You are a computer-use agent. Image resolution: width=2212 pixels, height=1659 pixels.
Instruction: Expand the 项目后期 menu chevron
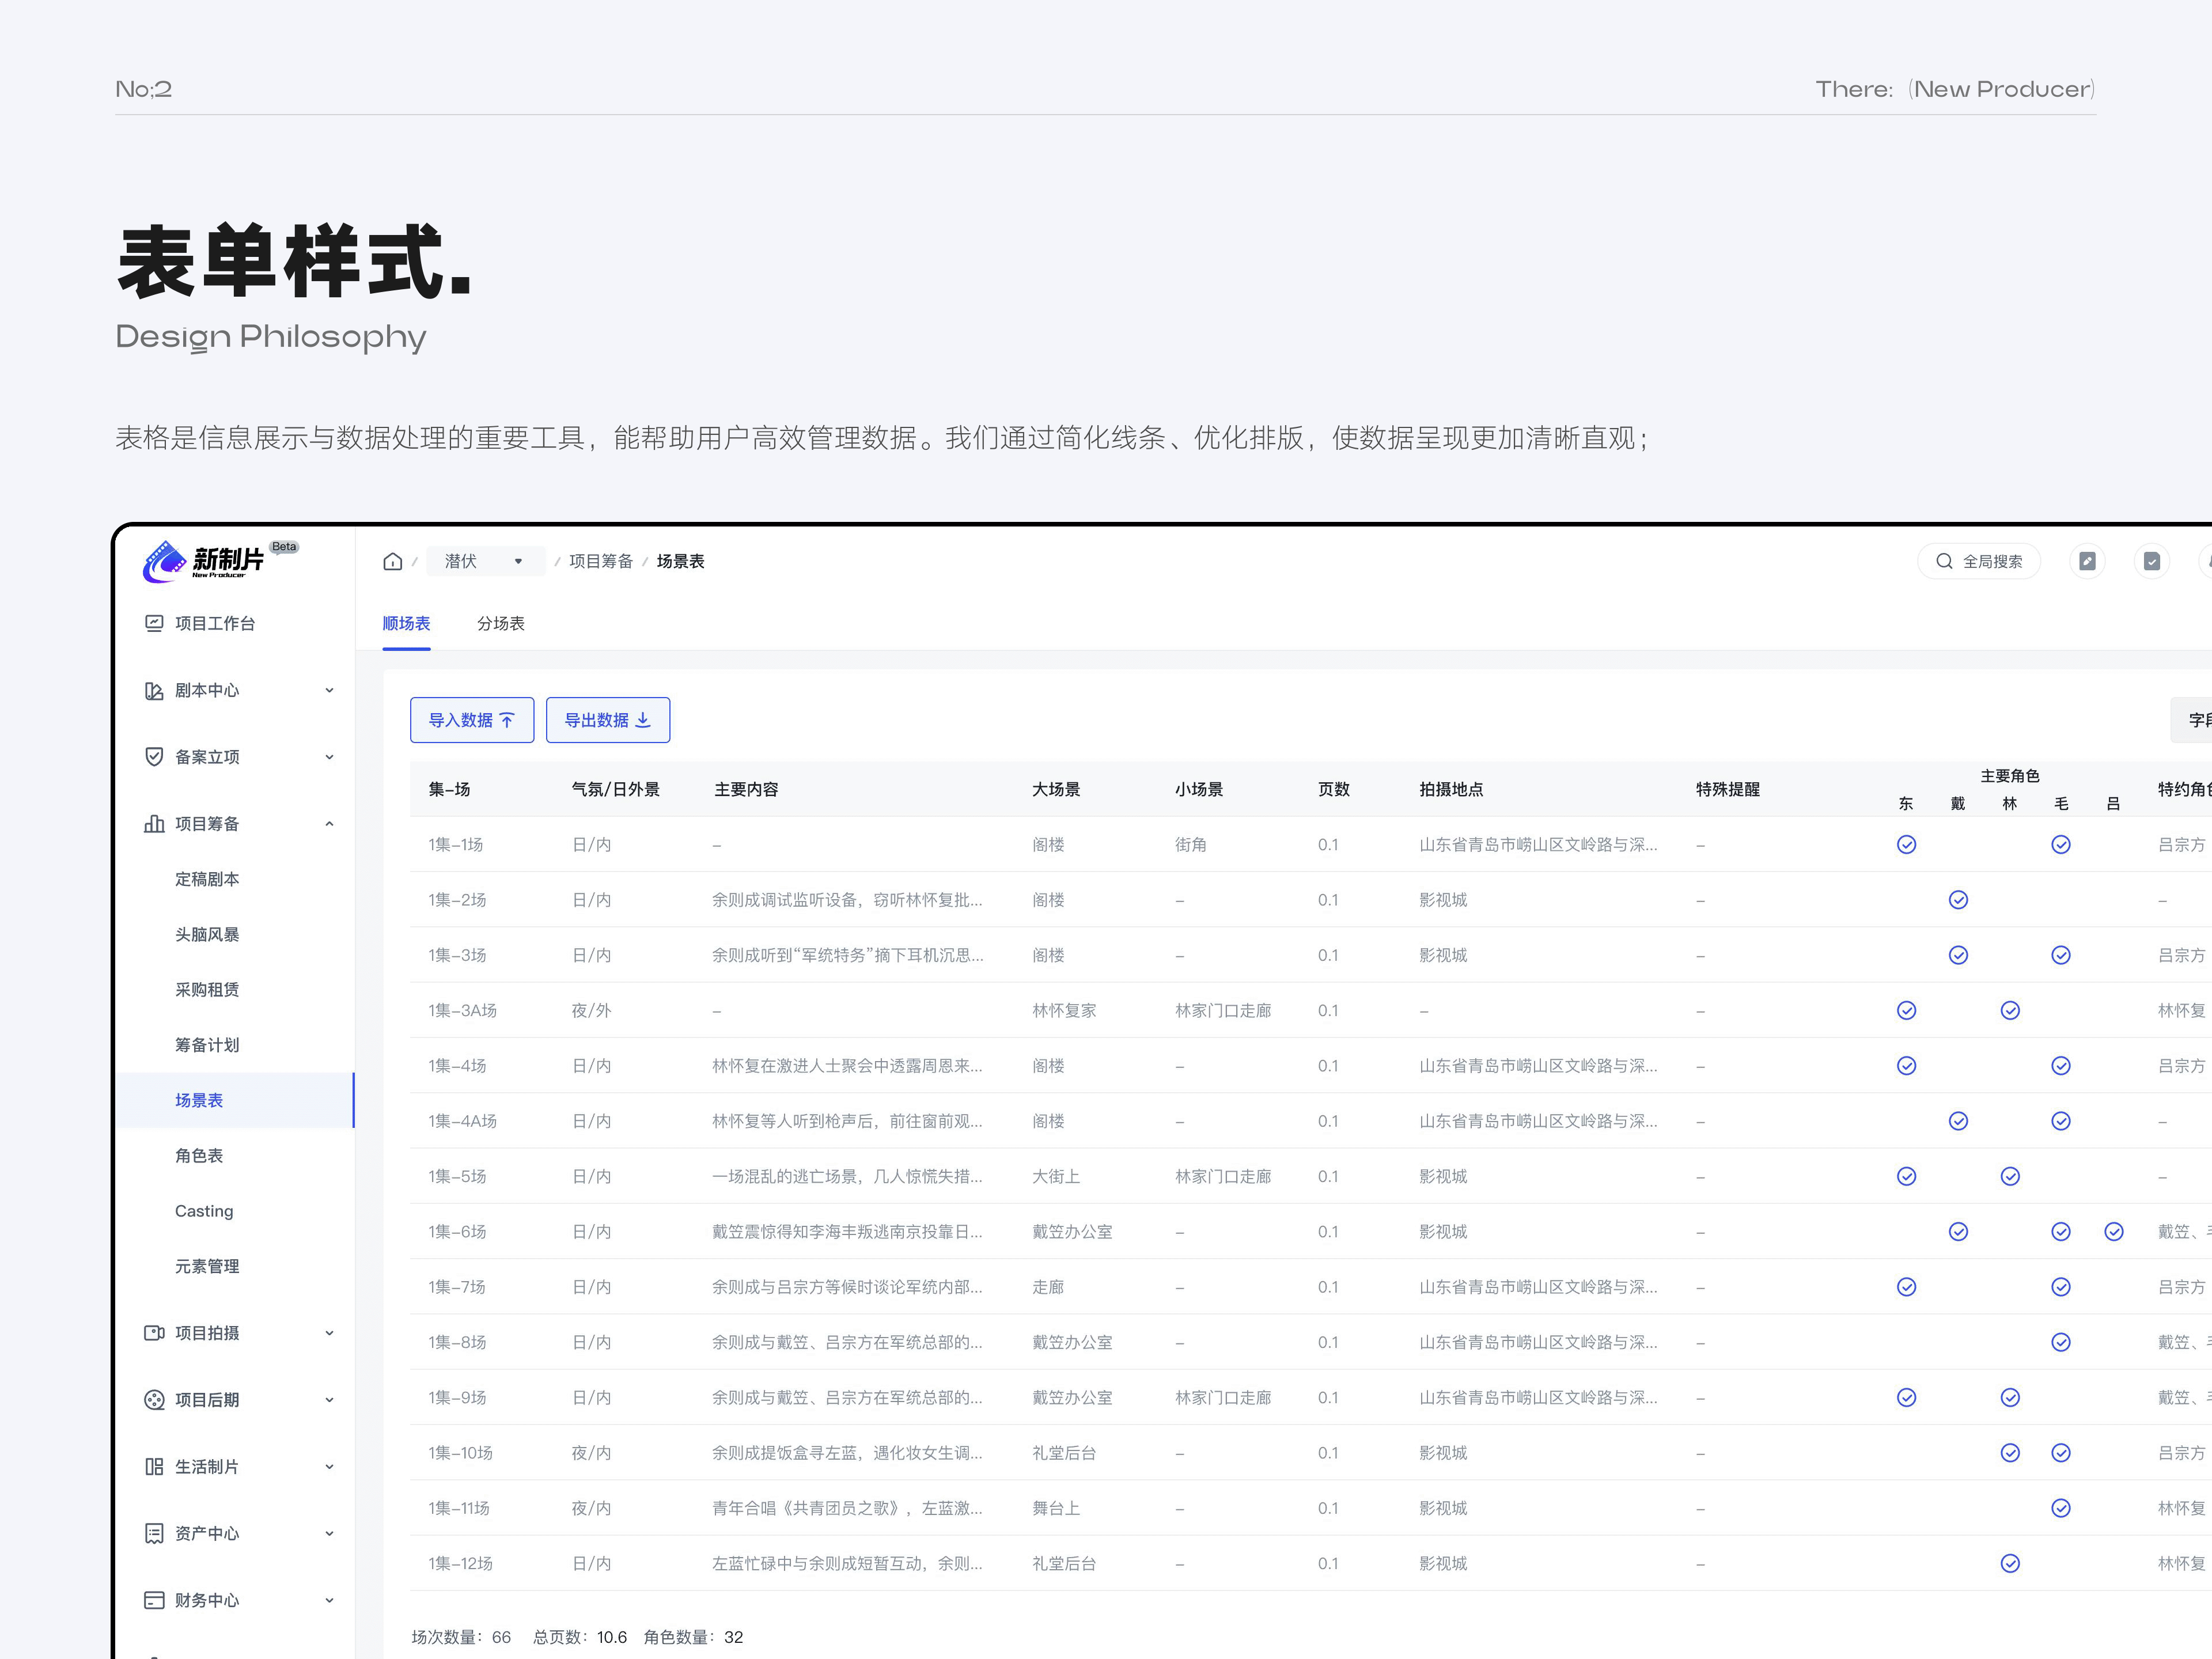[x=329, y=1400]
